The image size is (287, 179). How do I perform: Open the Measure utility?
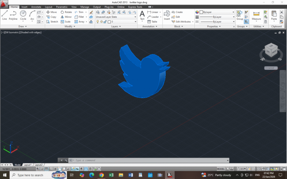tap(256, 15)
